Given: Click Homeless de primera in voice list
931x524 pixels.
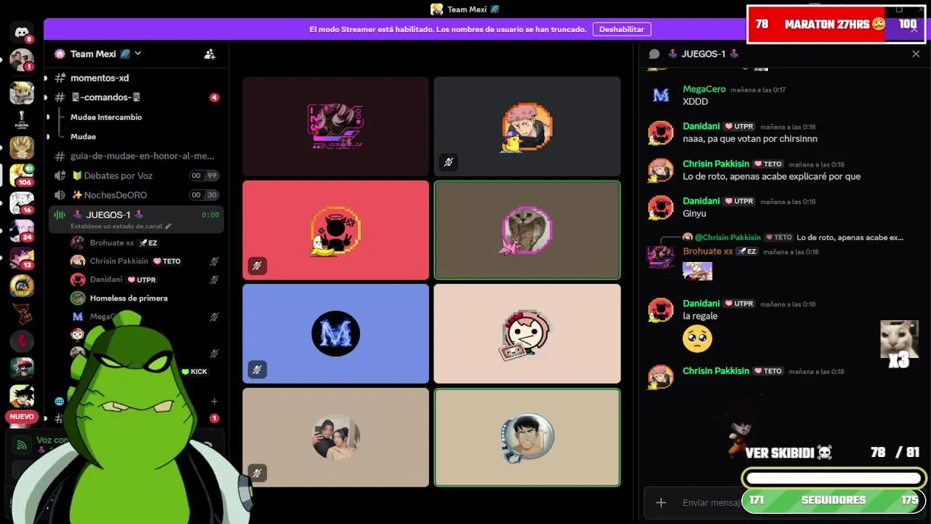Looking at the screenshot, I should click(x=129, y=298).
